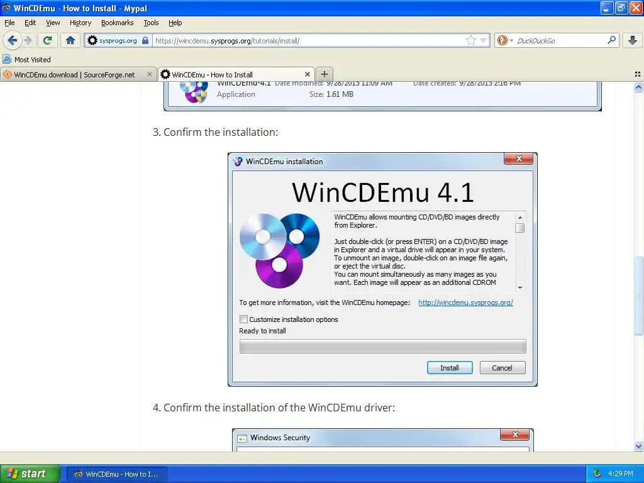Click the description box scroll up arrow
The width and height of the screenshot is (644, 483).
(x=520, y=217)
